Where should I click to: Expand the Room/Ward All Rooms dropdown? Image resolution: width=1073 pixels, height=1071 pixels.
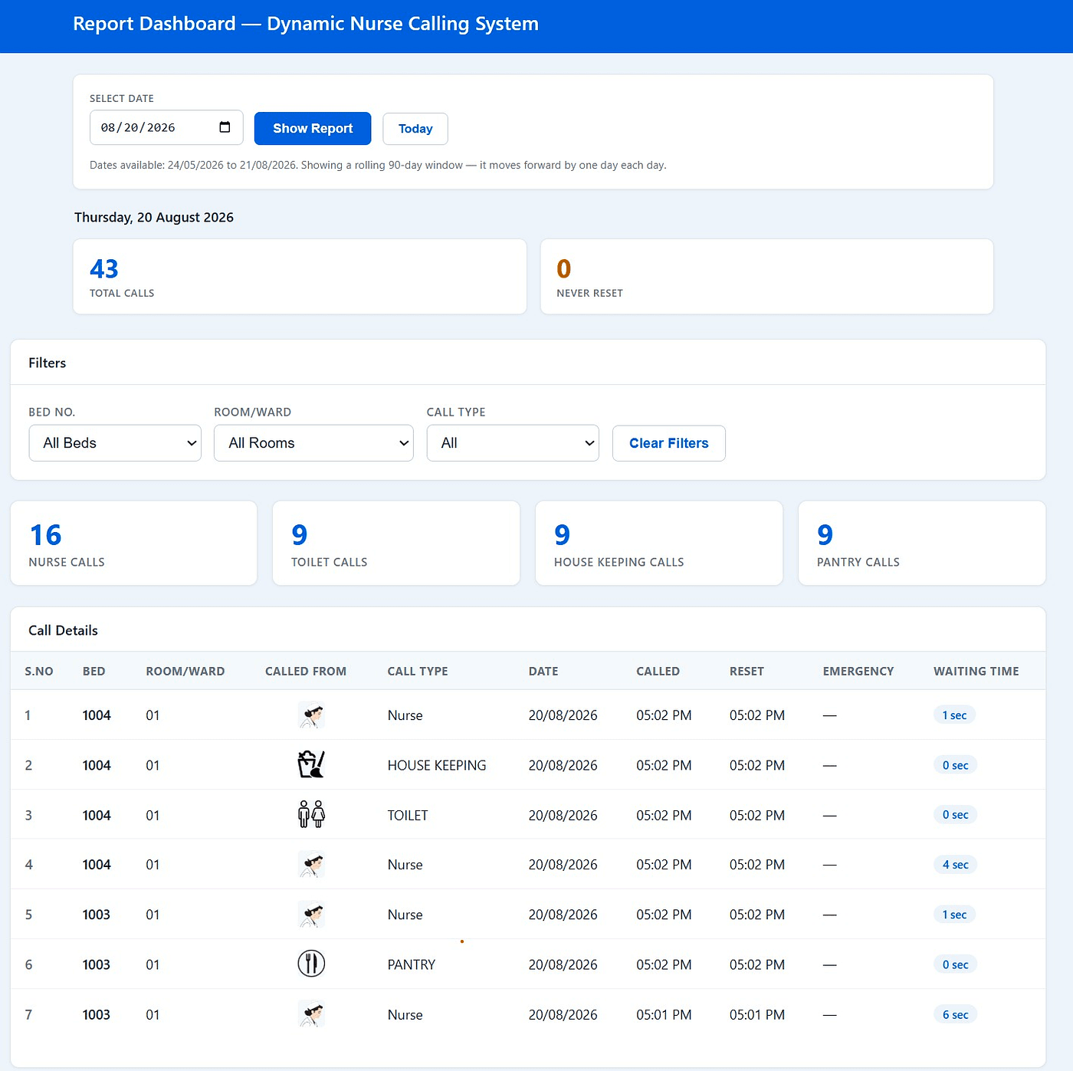tap(313, 443)
